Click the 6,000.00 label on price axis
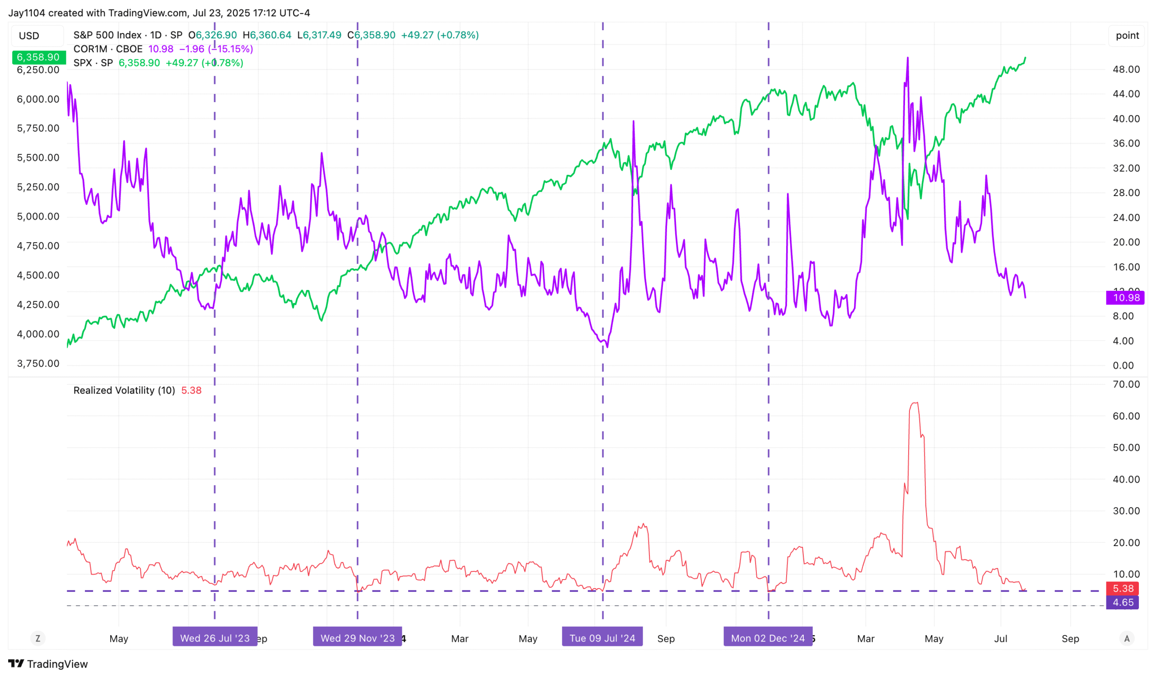The height and width of the screenshot is (678, 1156). coord(38,99)
